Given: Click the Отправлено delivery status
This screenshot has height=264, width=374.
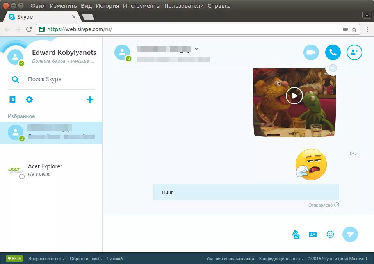Looking at the screenshot, I should [323, 205].
